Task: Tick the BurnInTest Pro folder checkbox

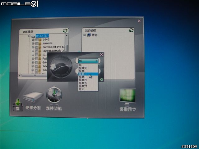Action: point(37,47)
